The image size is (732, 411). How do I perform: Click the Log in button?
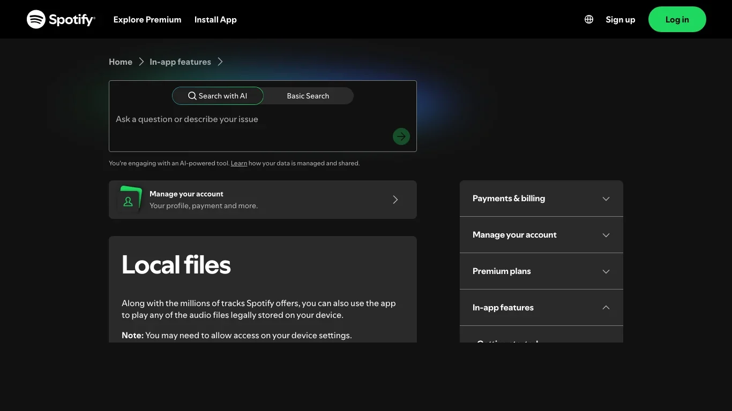coord(677,19)
